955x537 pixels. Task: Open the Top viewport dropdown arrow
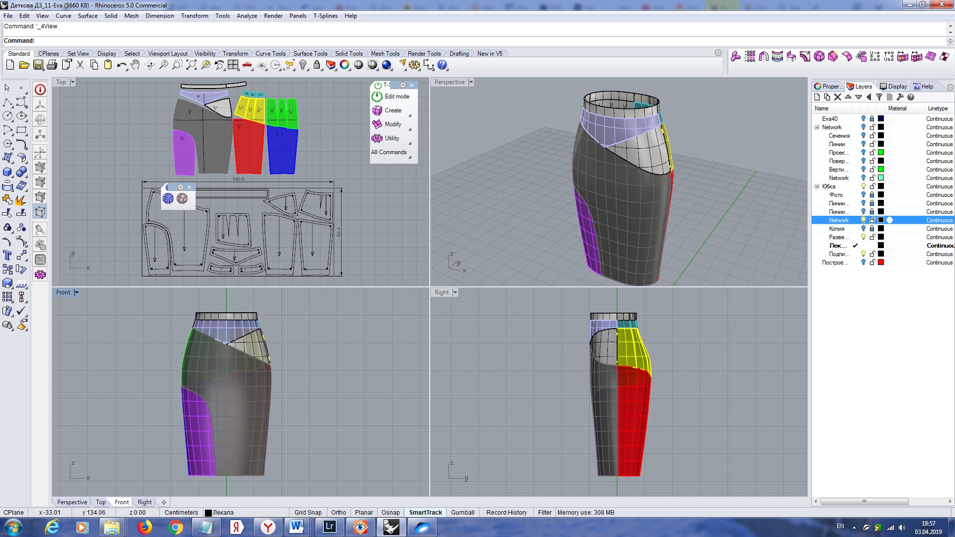point(72,82)
